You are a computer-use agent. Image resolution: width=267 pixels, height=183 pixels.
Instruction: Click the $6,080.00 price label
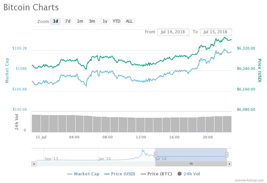click(x=246, y=109)
